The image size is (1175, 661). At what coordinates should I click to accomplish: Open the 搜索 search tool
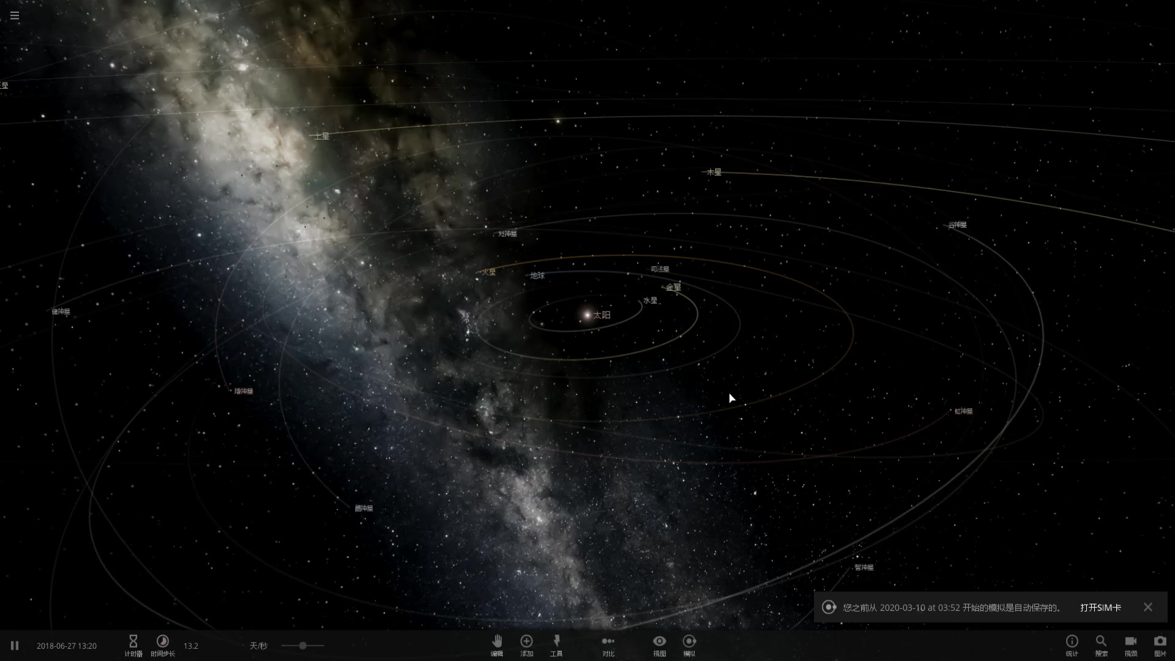tap(1102, 646)
